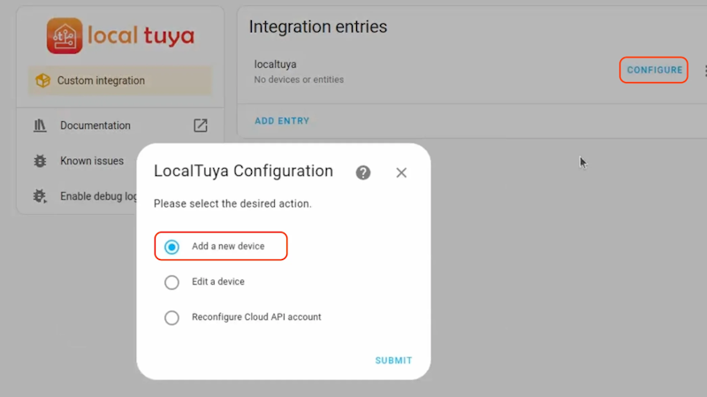Viewport: 707px width, 397px height.
Task: Open Known issues
Action: point(92,161)
